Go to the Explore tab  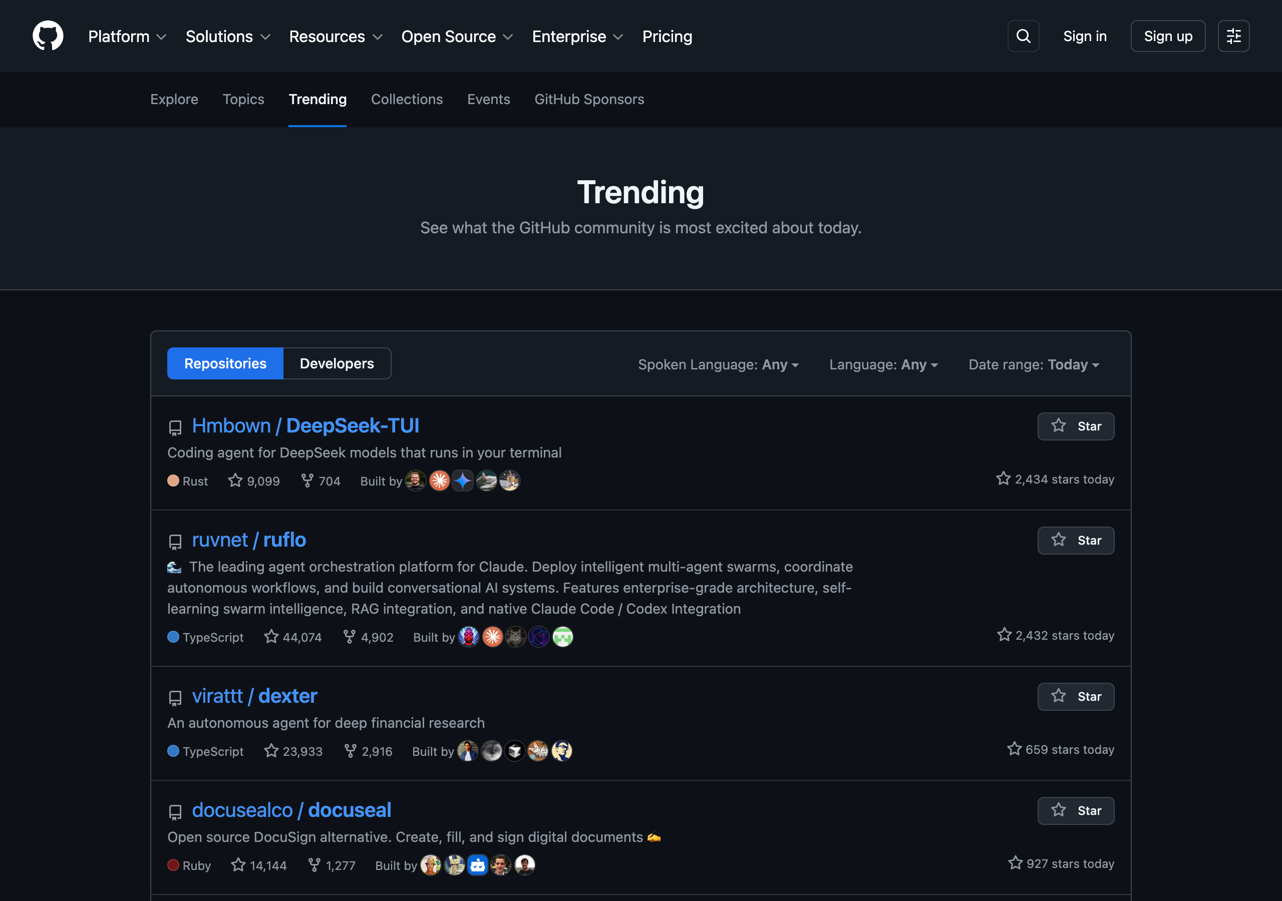174,100
